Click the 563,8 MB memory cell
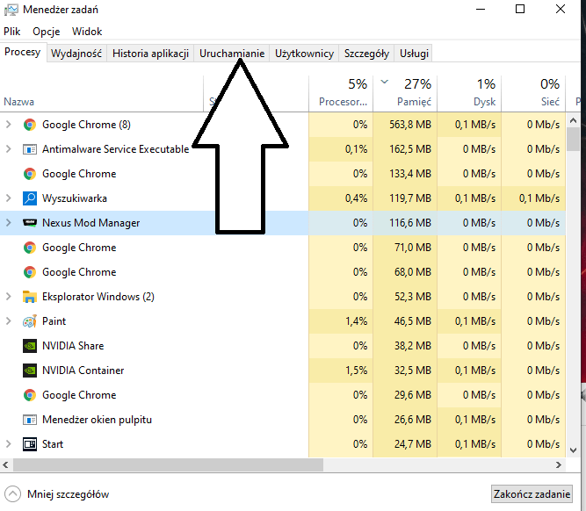The height and width of the screenshot is (511, 586). click(405, 125)
